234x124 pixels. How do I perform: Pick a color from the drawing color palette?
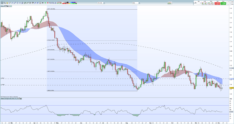pos(70,3)
